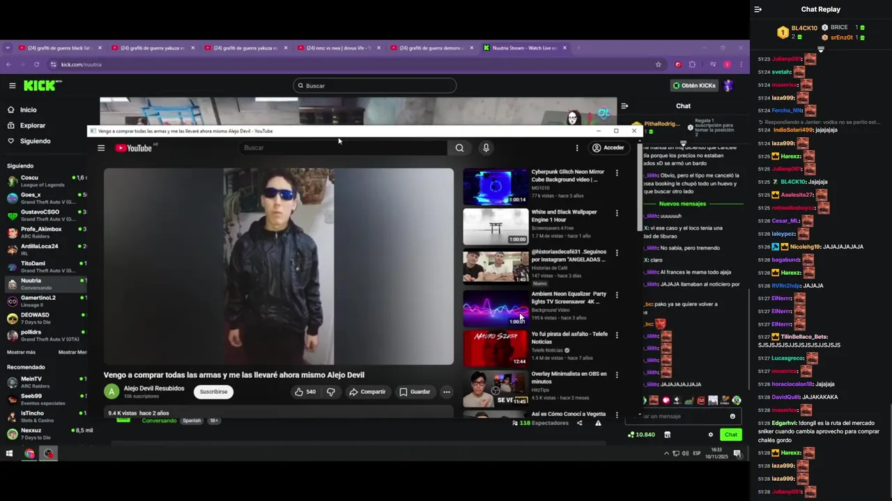
Task: Open MelnTV recommended channel
Action: [44, 382]
